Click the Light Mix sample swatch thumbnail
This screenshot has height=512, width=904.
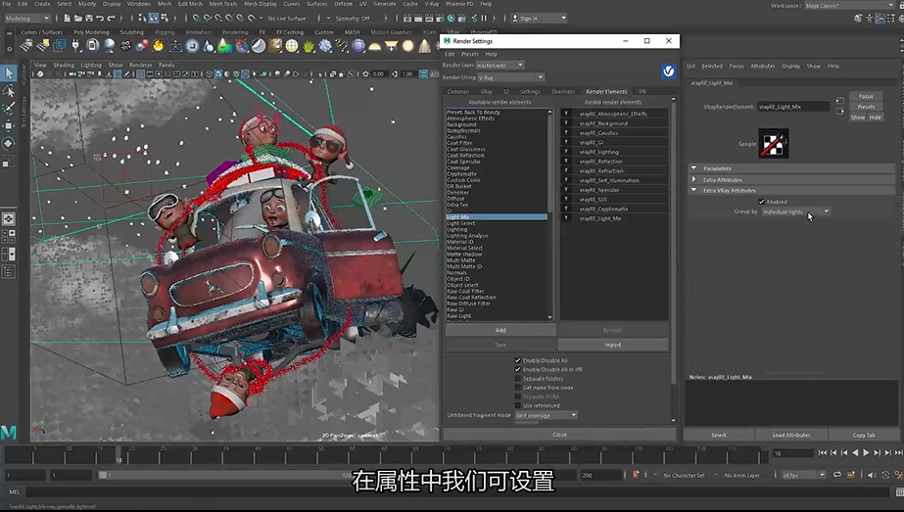[773, 144]
